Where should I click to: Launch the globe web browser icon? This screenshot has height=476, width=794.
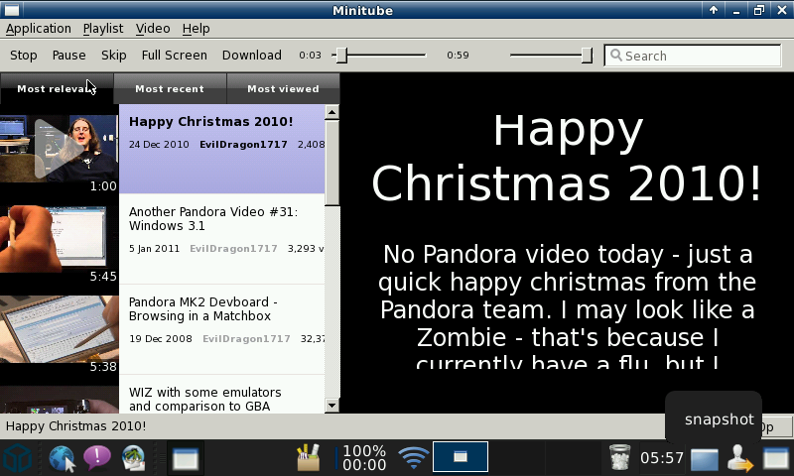[x=62, y=458]
